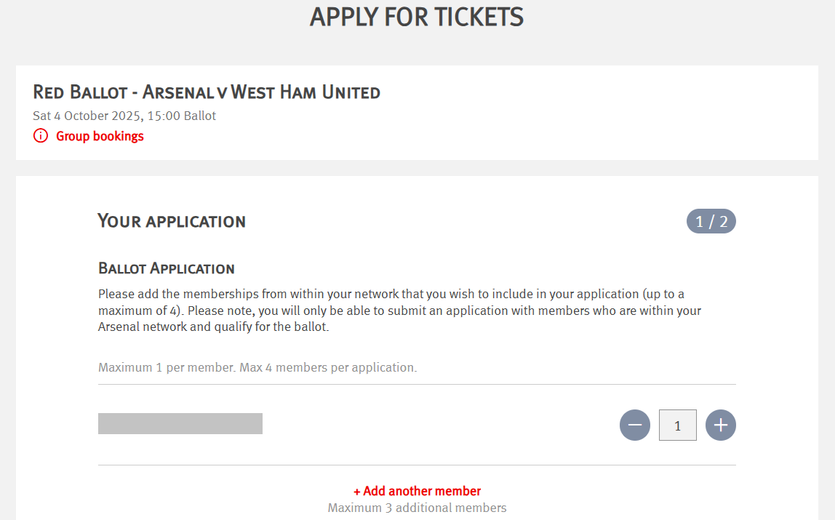Click the "Ballot Application" subheading
Viewport: 835px width, 520px height.
(x=166, y=268)
